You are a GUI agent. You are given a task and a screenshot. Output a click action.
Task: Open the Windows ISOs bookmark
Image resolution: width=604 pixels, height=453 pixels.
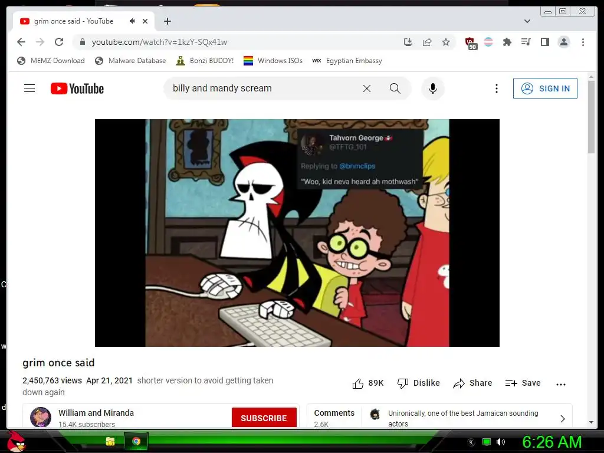pos(273,61)
